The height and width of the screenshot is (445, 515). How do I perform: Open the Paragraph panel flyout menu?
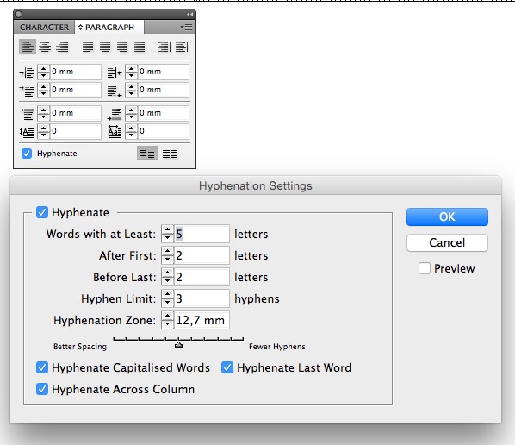coord(186,27)
